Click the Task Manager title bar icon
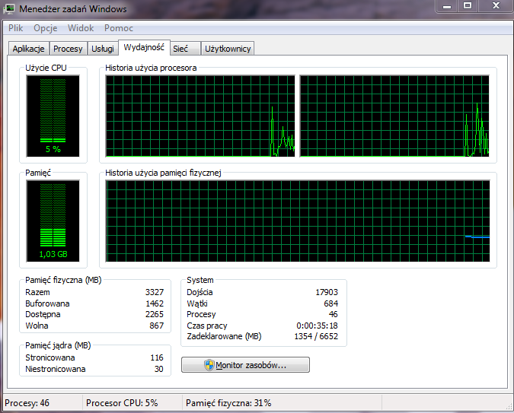Screen dimensions: 514x413 (x=8, y=8)
